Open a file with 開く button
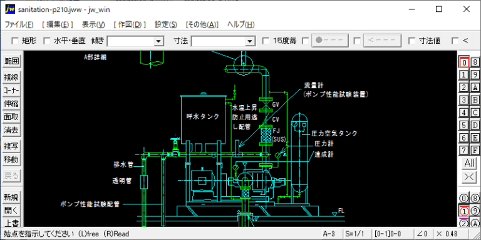Image resolution: width=481 pixels, height=240 pixels. coord(11,211)
